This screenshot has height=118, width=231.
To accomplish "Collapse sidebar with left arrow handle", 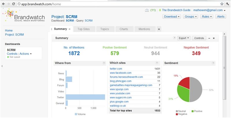I will click(2, 66).
